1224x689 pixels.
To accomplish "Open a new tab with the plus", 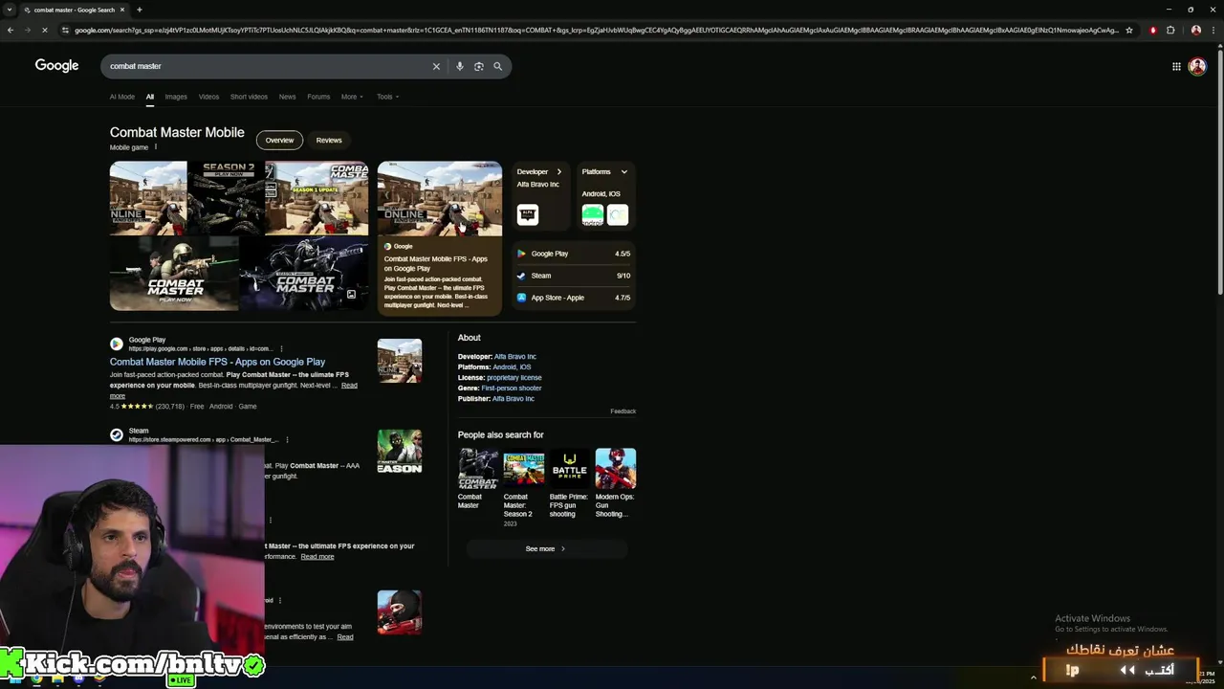I will point(140,10).
